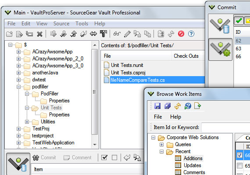
Task: Open the View menu
Action: (42, 24)
